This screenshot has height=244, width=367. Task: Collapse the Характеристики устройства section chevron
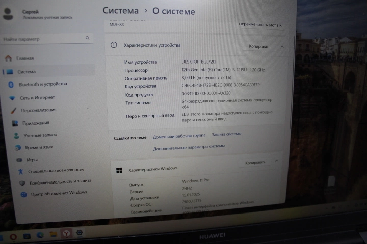coord(282,47)
